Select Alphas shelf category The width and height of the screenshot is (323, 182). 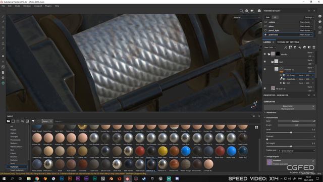pyautogui.click(x=13, y=133)
